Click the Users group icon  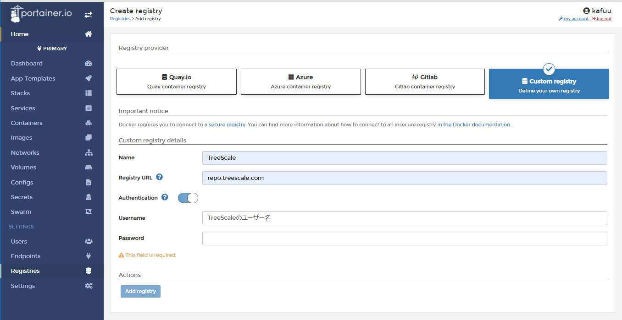(x=89, y=241)
